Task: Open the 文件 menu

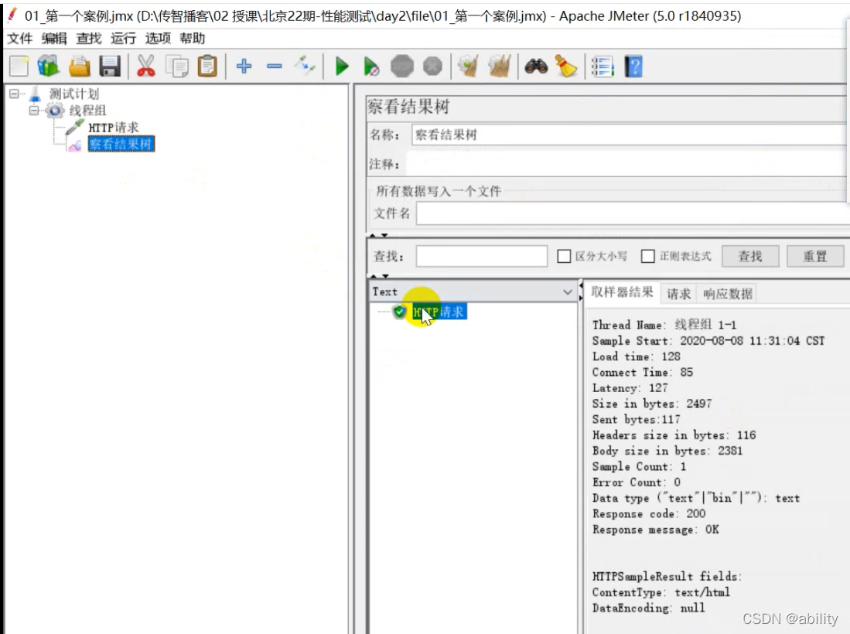Action: [20, 39]
